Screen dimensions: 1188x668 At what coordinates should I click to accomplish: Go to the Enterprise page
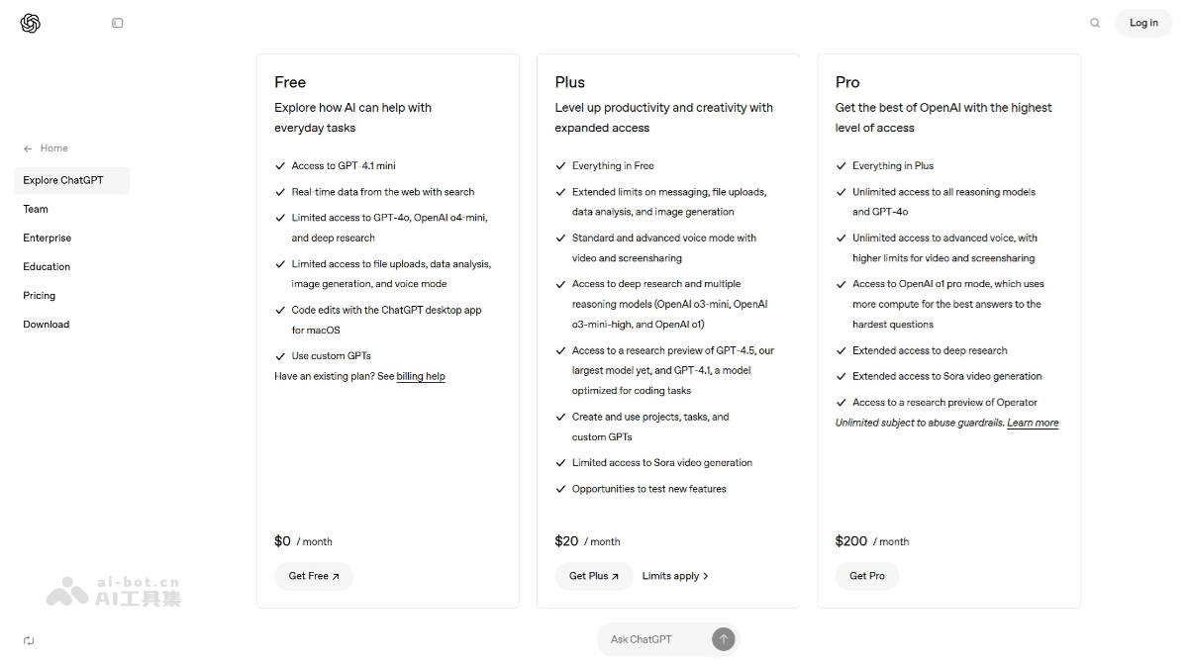coord(48,238)
